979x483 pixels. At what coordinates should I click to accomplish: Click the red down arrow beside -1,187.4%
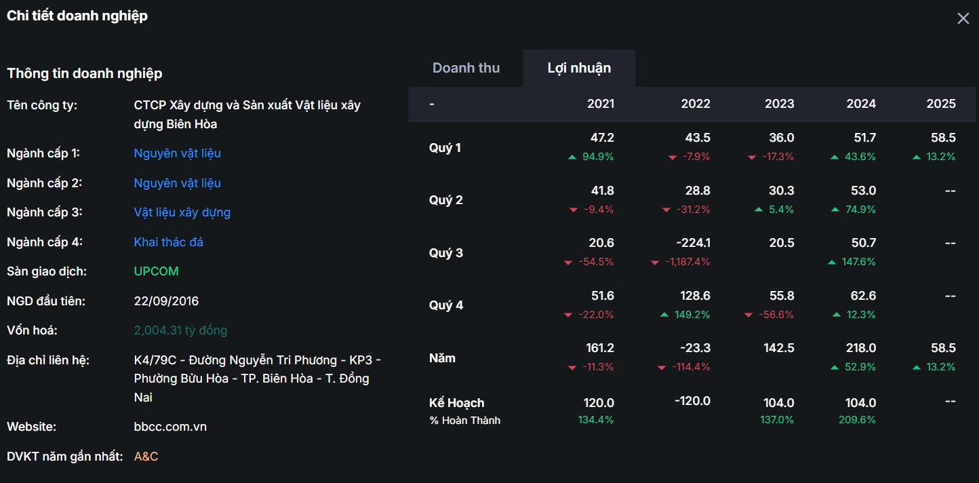coord(655,263)
